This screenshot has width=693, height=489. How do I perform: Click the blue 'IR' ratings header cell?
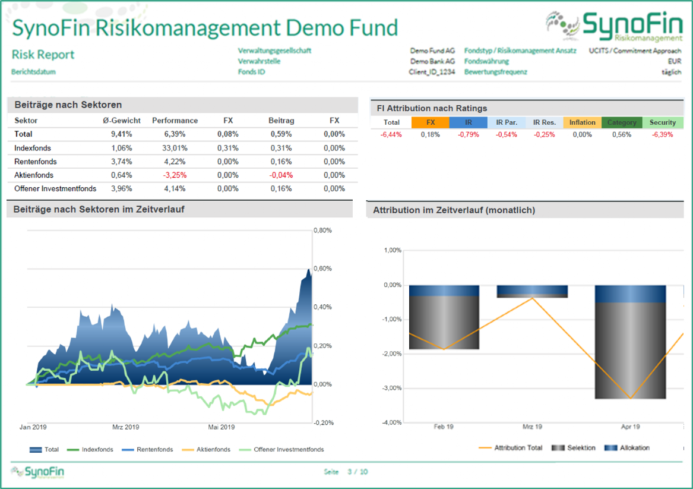469,122
